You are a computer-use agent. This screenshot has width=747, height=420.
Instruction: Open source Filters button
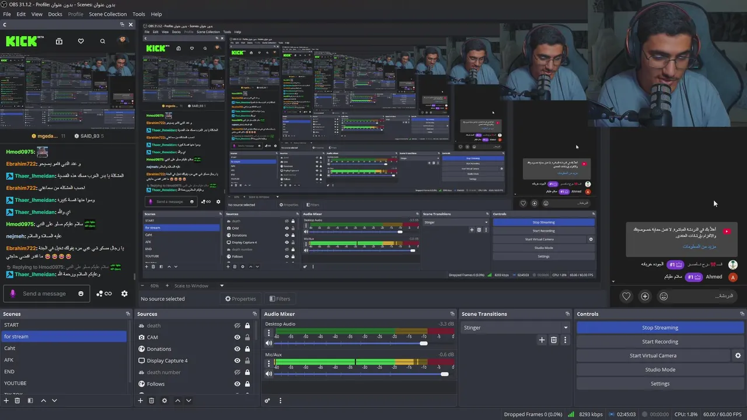click(280, 299)
